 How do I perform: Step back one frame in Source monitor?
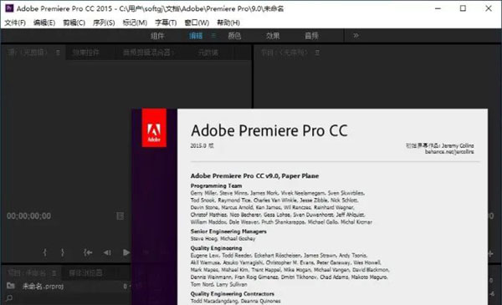point(107,252)
